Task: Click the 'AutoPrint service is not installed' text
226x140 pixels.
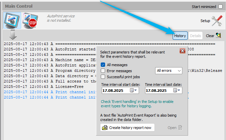Action: coord(61,18)
